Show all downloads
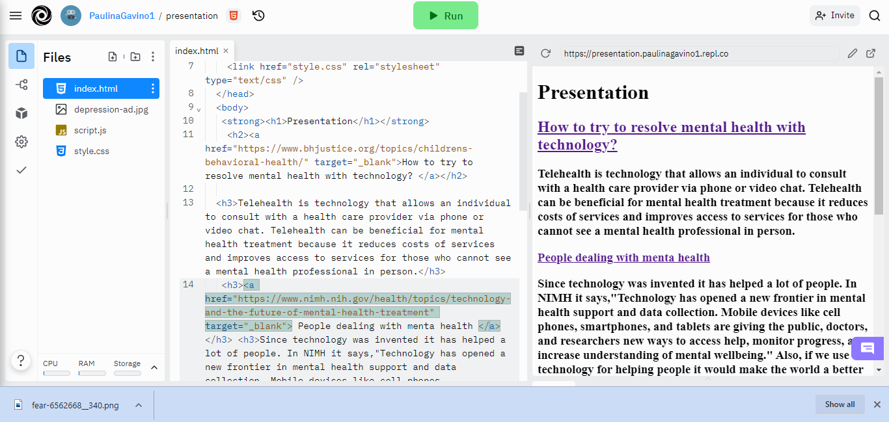 840,404
